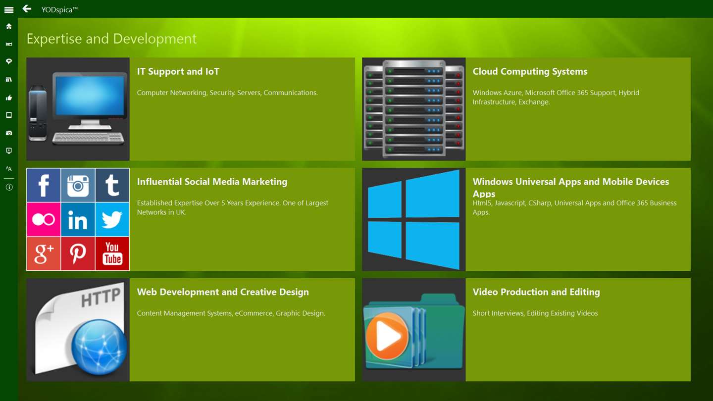Click 'Content Management Systems, eCommerce, Graphic Design.' text

click(x=231, y=313)
